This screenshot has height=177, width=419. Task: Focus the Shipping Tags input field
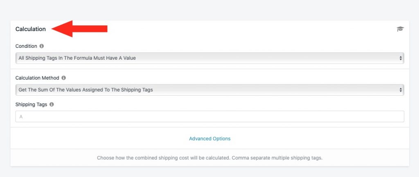tap(209, 117)
